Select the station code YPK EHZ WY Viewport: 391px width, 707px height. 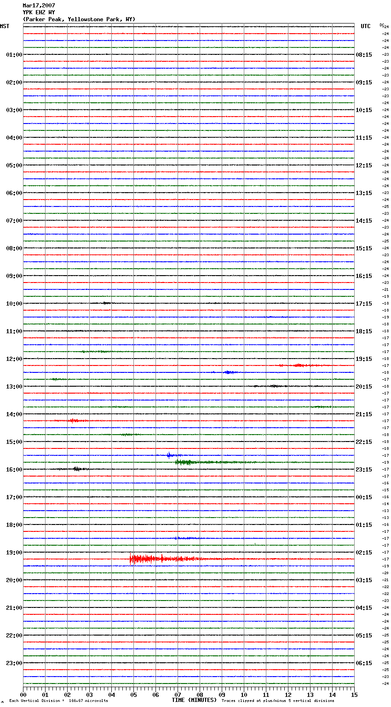[x=39, y=12]
